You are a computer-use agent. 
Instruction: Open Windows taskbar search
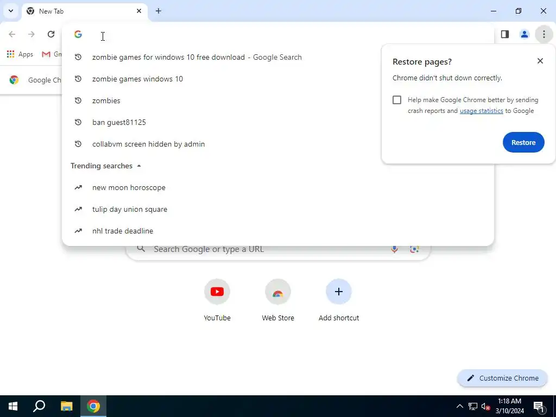coord(39,406)
